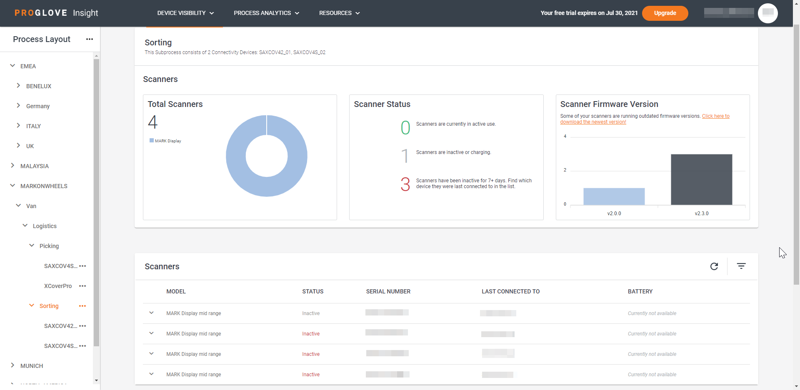Select the SAXCOV42... device in tree
Image resolution: width=800 pixels, height=390 pixels.
(61, 326)
